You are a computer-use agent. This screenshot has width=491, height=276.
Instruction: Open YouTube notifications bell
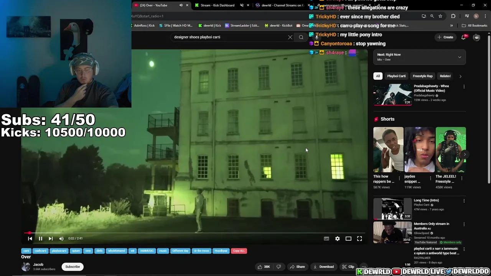click(464, 37)
